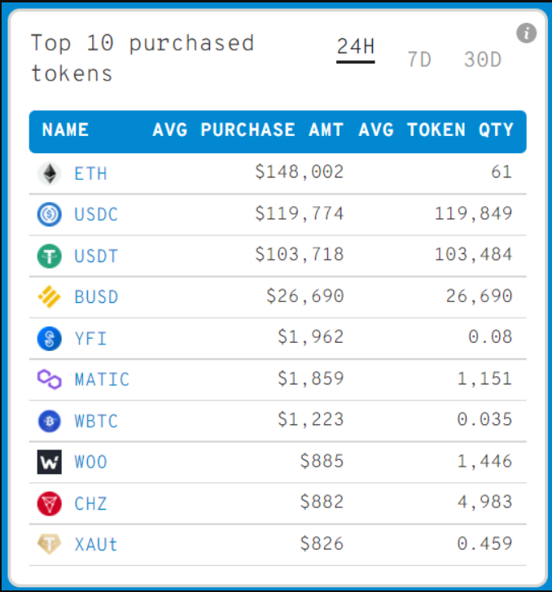Open the info icon tooltip
This screenshot has height=592, width=552.
point(527,33)
